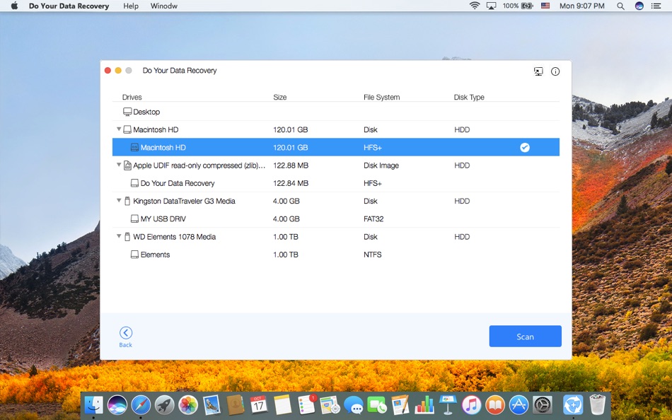Viewport: 672px width, 420px height.
Task: Click the File System column header
Action: (x=381, y=98)
